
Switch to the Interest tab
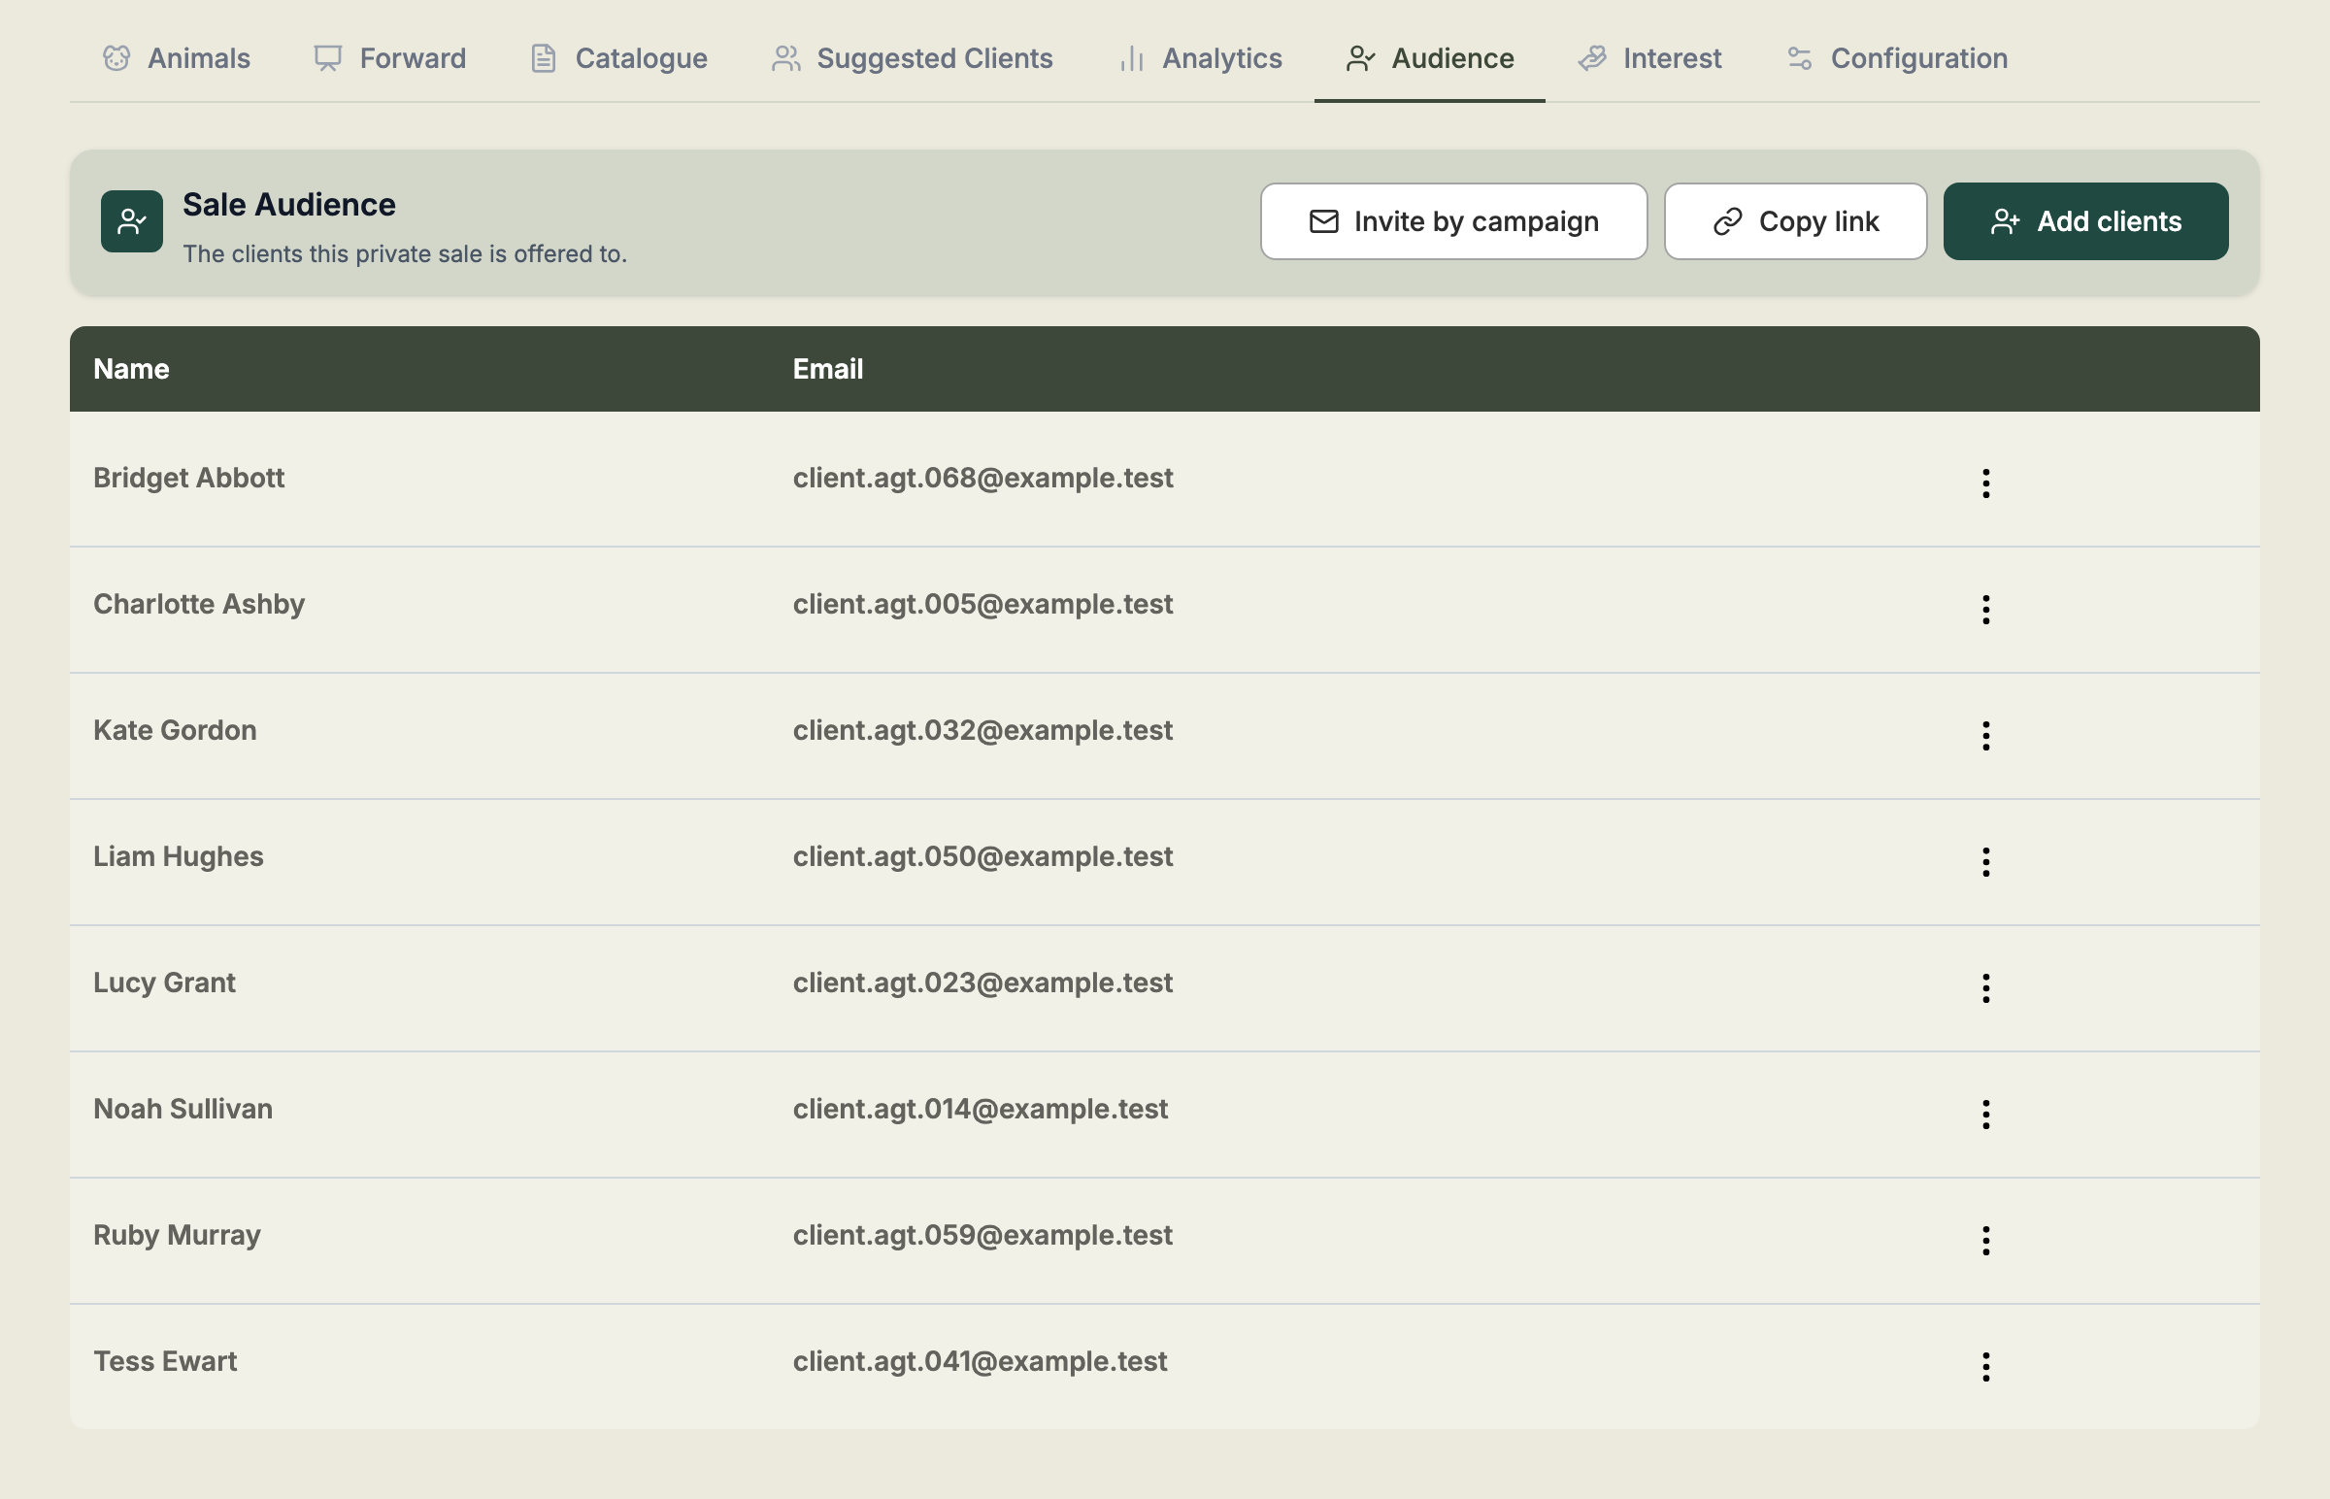point(1649,58)
